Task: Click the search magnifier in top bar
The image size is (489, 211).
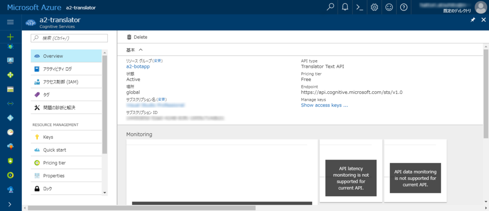Action: click(330, 7)
